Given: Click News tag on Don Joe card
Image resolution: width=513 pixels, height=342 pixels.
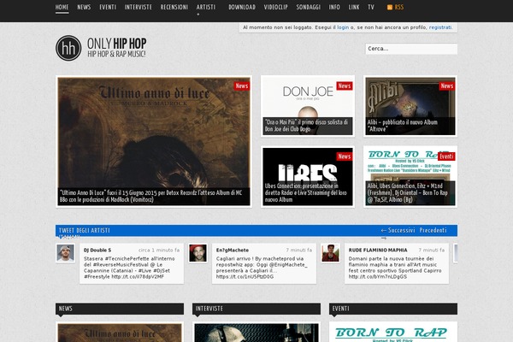Looking at the screenshot, I should [x=345, y=85].
